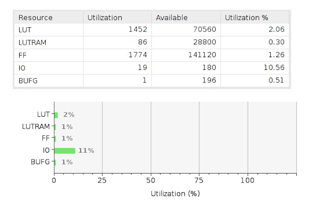
Task: Click the Resource column header
Action: coord(35,17)
